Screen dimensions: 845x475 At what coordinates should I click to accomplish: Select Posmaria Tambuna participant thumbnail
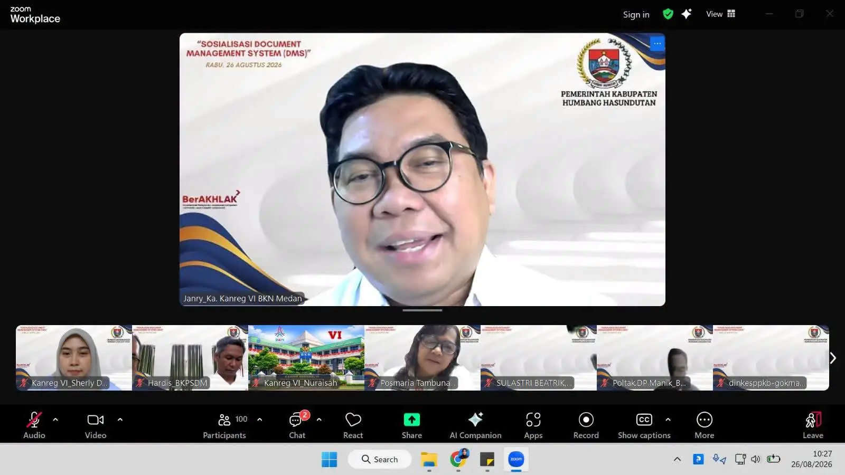(422, 358)
